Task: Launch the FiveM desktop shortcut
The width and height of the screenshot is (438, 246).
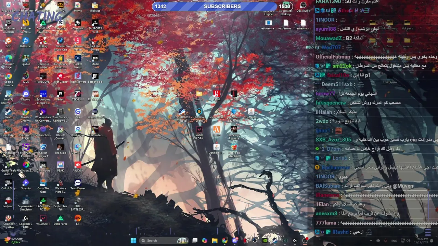Action: (x=216, y=131)
